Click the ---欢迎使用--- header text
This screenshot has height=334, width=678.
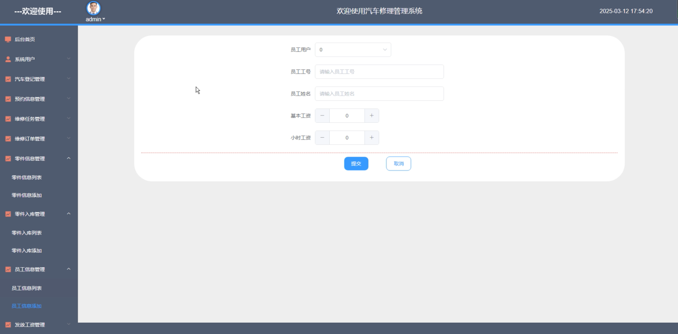click(x=38, y=11)
